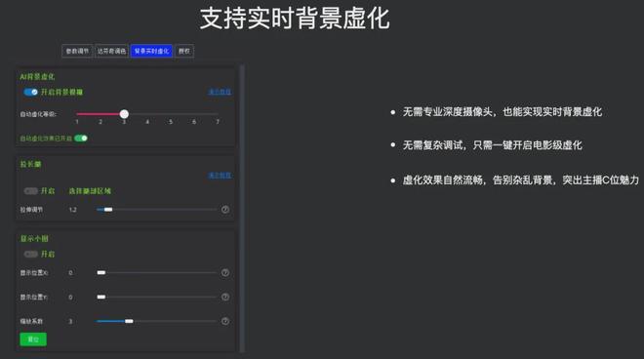644x359 pixels.
Task: Click the 自动虚化等级 slider handle
Action: point(124,114)
